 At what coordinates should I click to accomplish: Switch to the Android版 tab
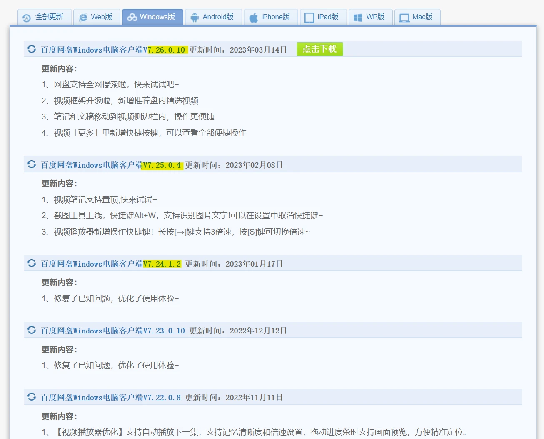pyautogui.click(x=213, y=17)
